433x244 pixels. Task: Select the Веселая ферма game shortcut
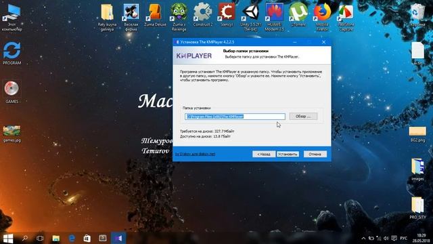(131, 17)
